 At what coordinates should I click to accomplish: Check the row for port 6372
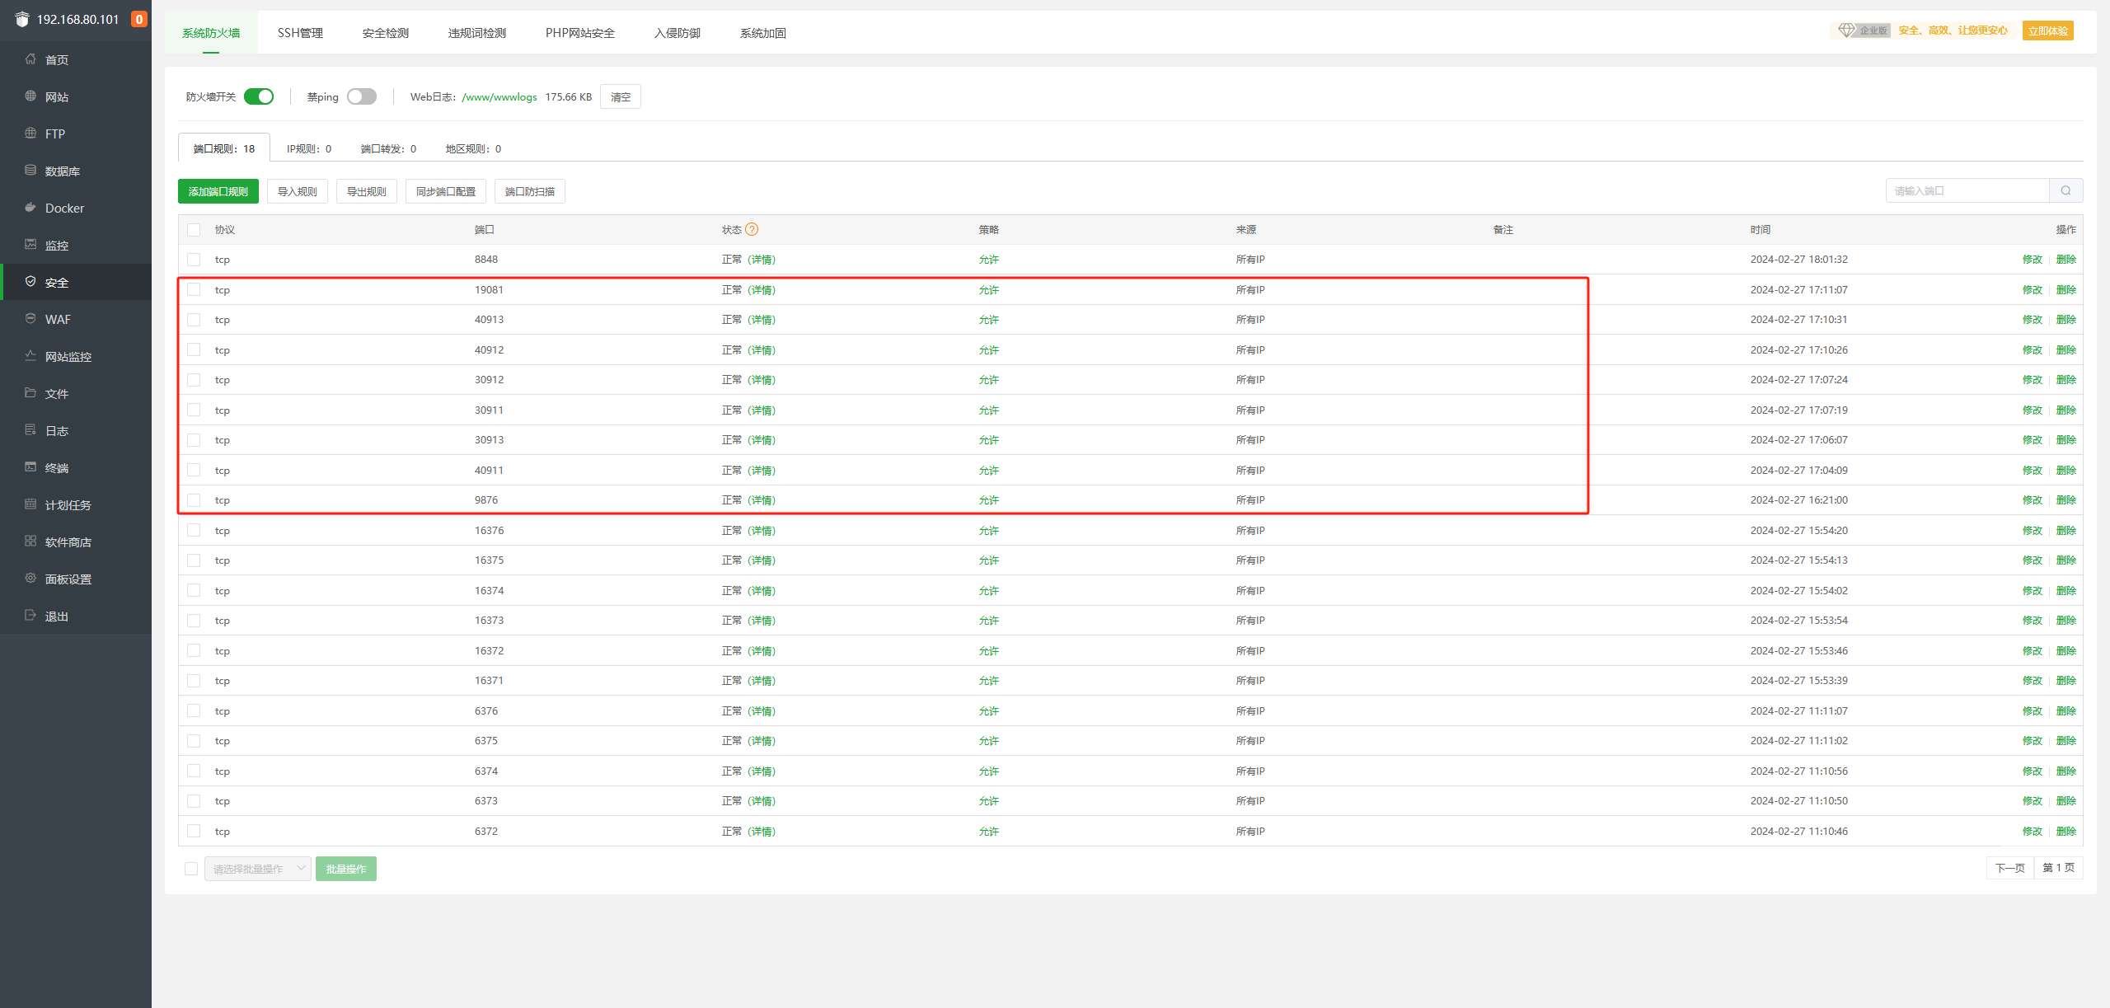coord(194,832)
